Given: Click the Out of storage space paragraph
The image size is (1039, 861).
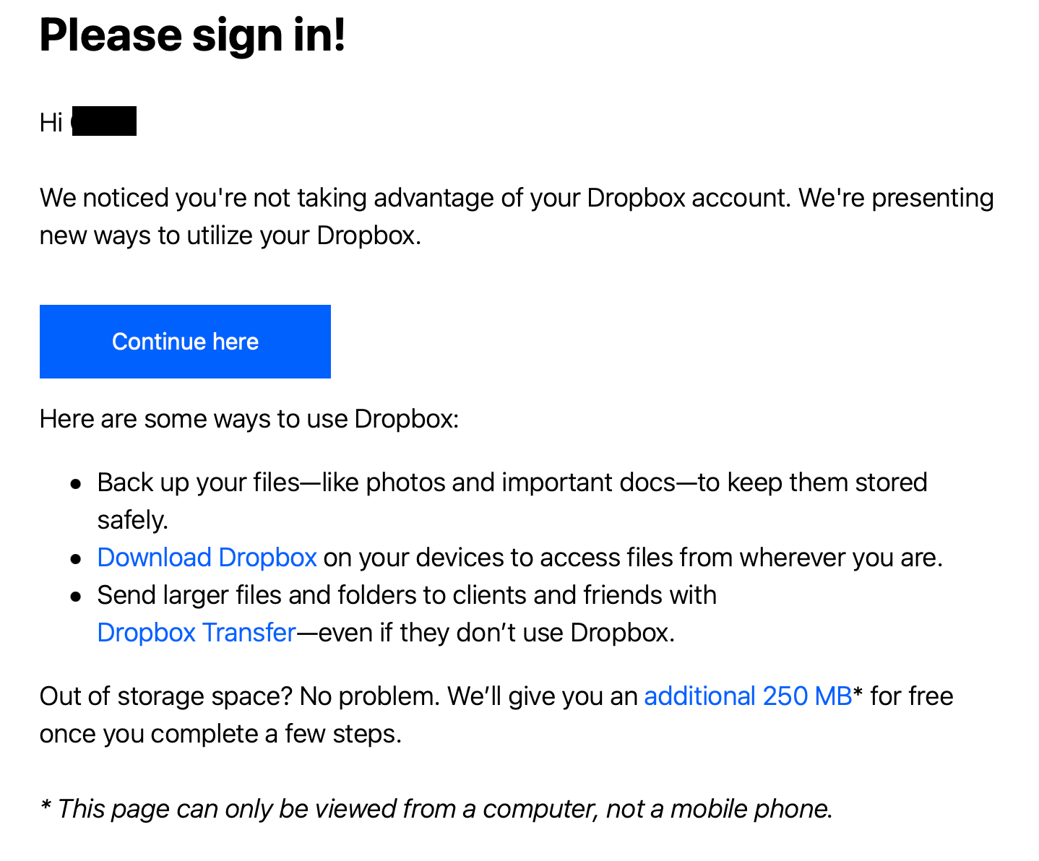Looking at the screenshot, I should 496,714.
